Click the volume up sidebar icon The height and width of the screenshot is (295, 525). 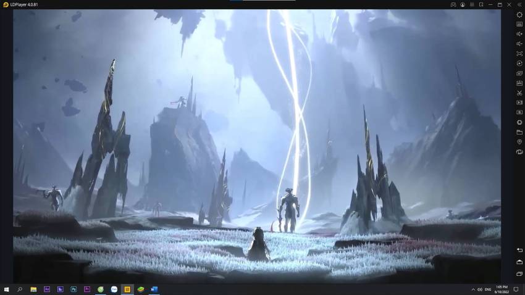tap(519, 34)
